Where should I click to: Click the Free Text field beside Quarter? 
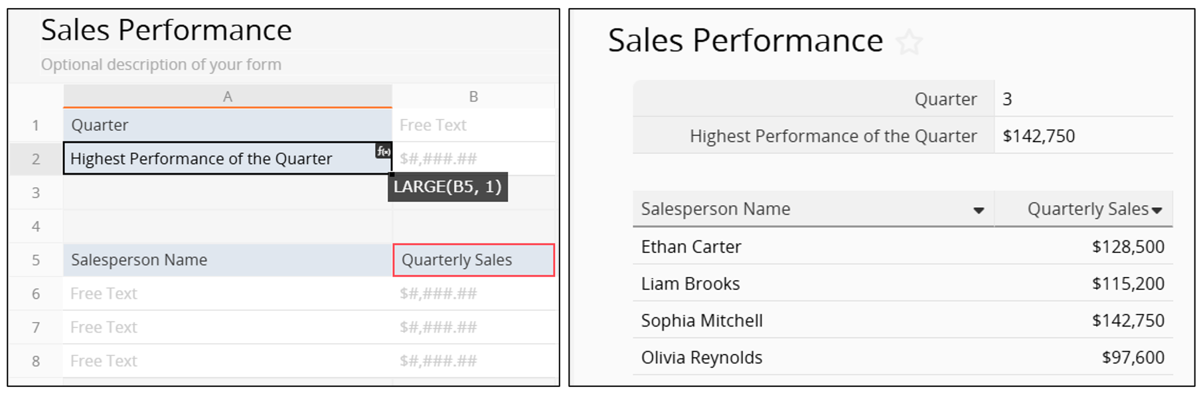pos(473,125)
